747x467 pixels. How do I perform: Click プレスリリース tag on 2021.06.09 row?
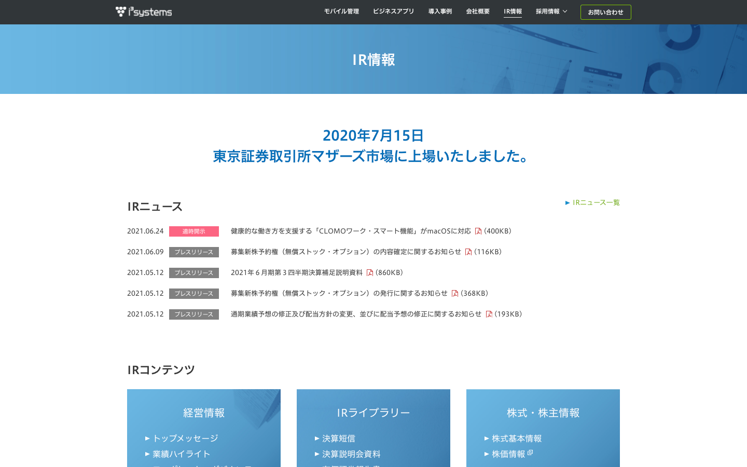coord(194,252)
